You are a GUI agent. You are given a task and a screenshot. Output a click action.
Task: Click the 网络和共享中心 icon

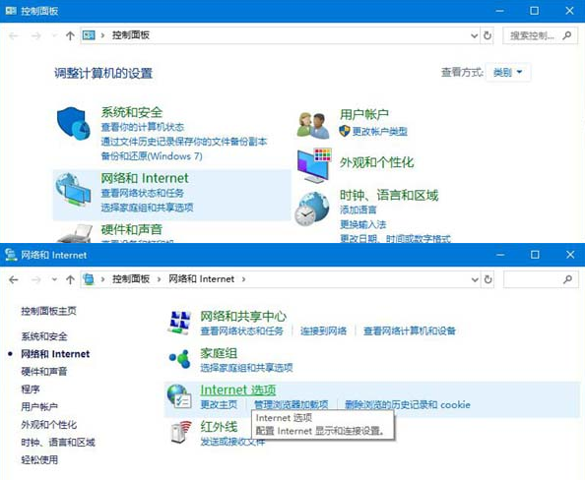coord(179,323)
